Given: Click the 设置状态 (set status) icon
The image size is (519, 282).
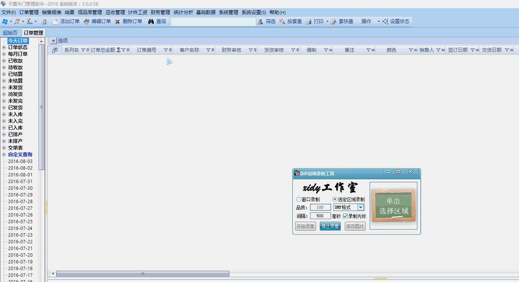Looking at the screenshot, I should 385,22.
